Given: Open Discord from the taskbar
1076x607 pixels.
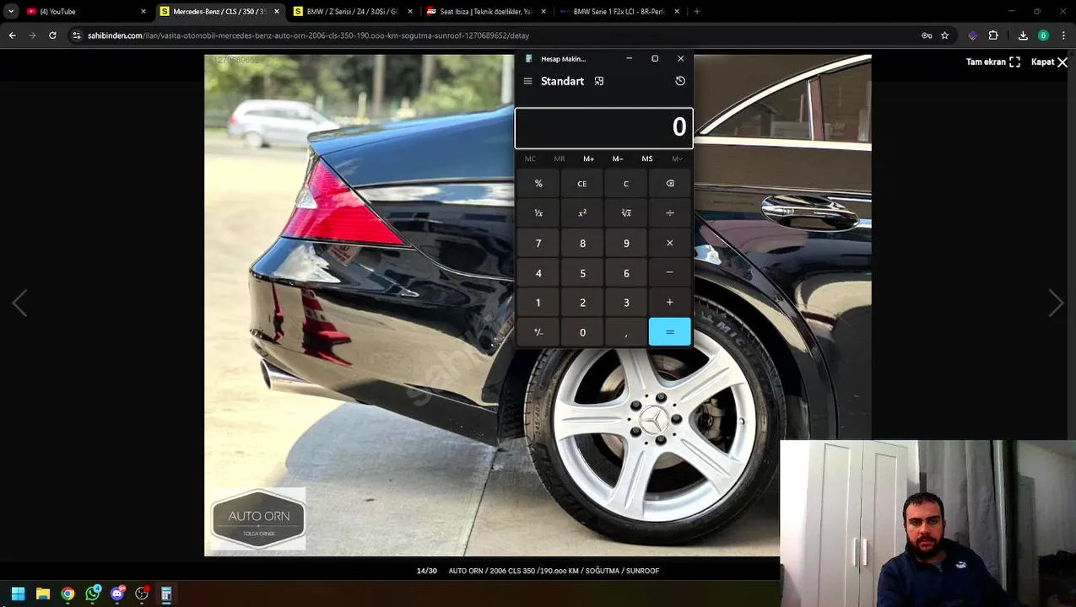Looking at the screenshot, I should [117, 594].
